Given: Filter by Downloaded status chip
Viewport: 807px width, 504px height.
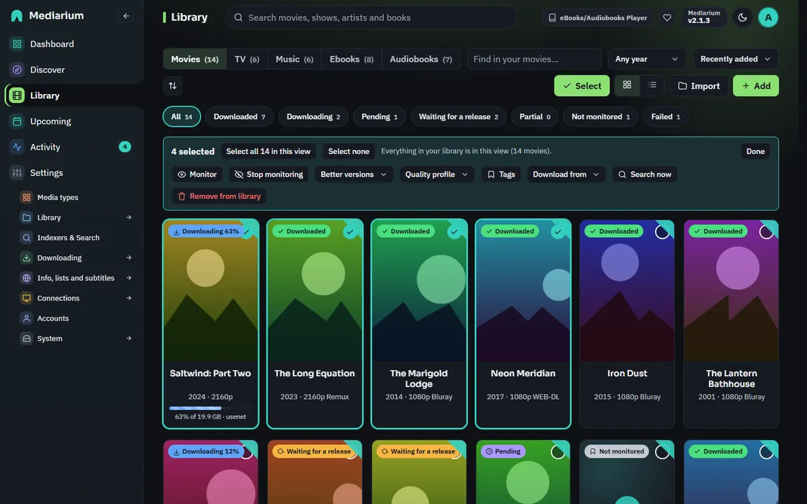Looking at the screenshot, I should pyautogui.click(x=239, y=116).
